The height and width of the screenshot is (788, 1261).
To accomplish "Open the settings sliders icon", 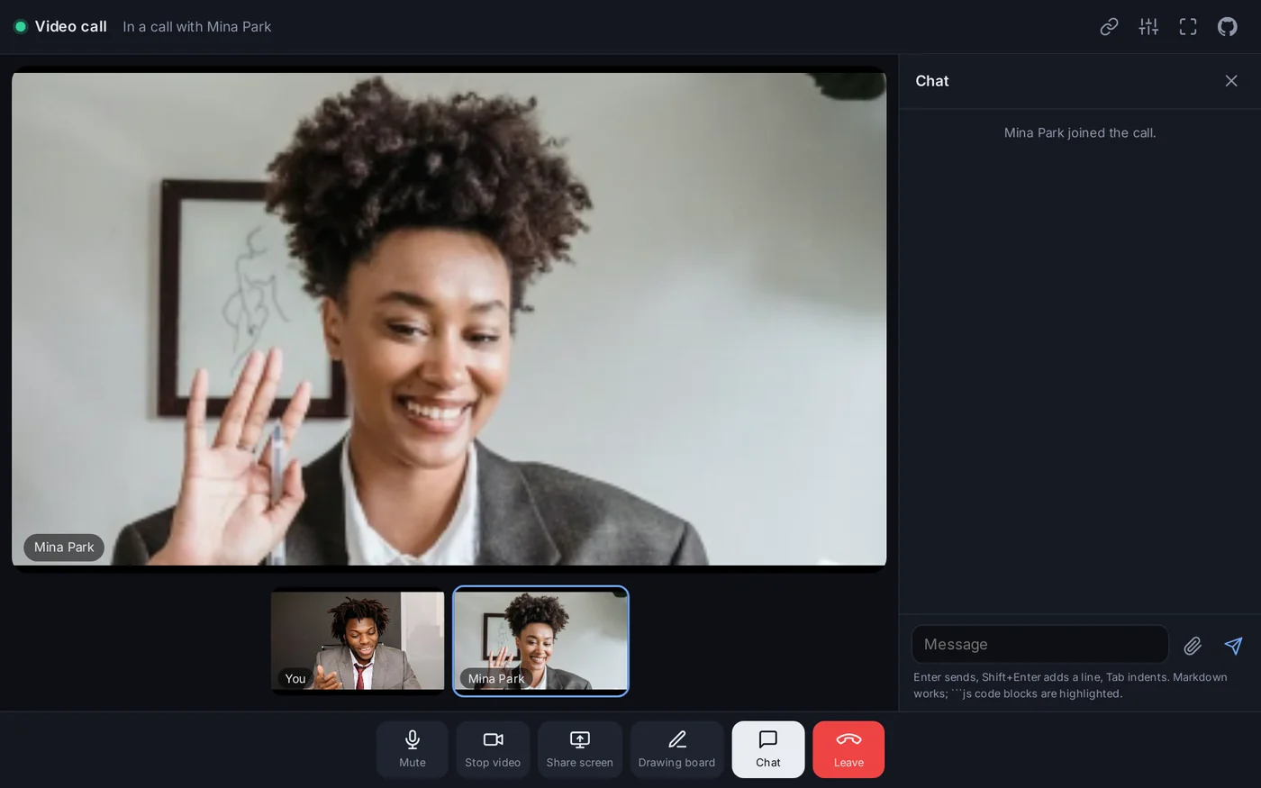I will (1148, 27).
